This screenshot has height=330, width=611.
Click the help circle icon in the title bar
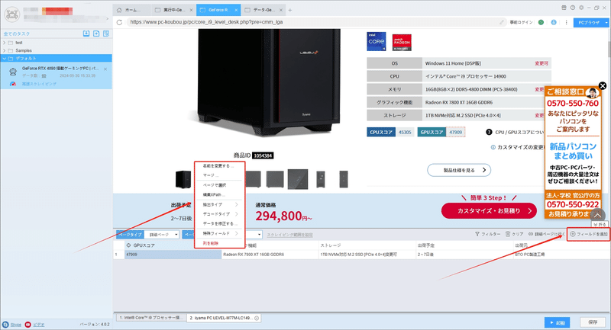coord(572,8)
